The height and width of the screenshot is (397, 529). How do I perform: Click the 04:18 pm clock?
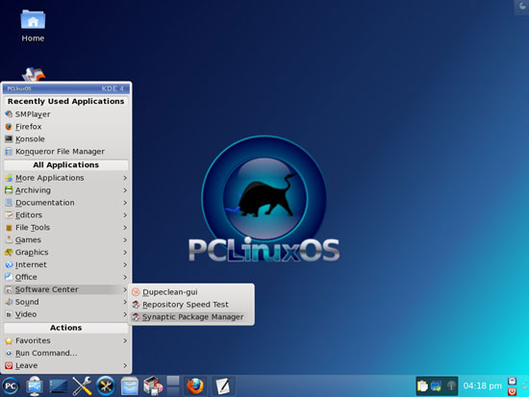tap(482, 385)
